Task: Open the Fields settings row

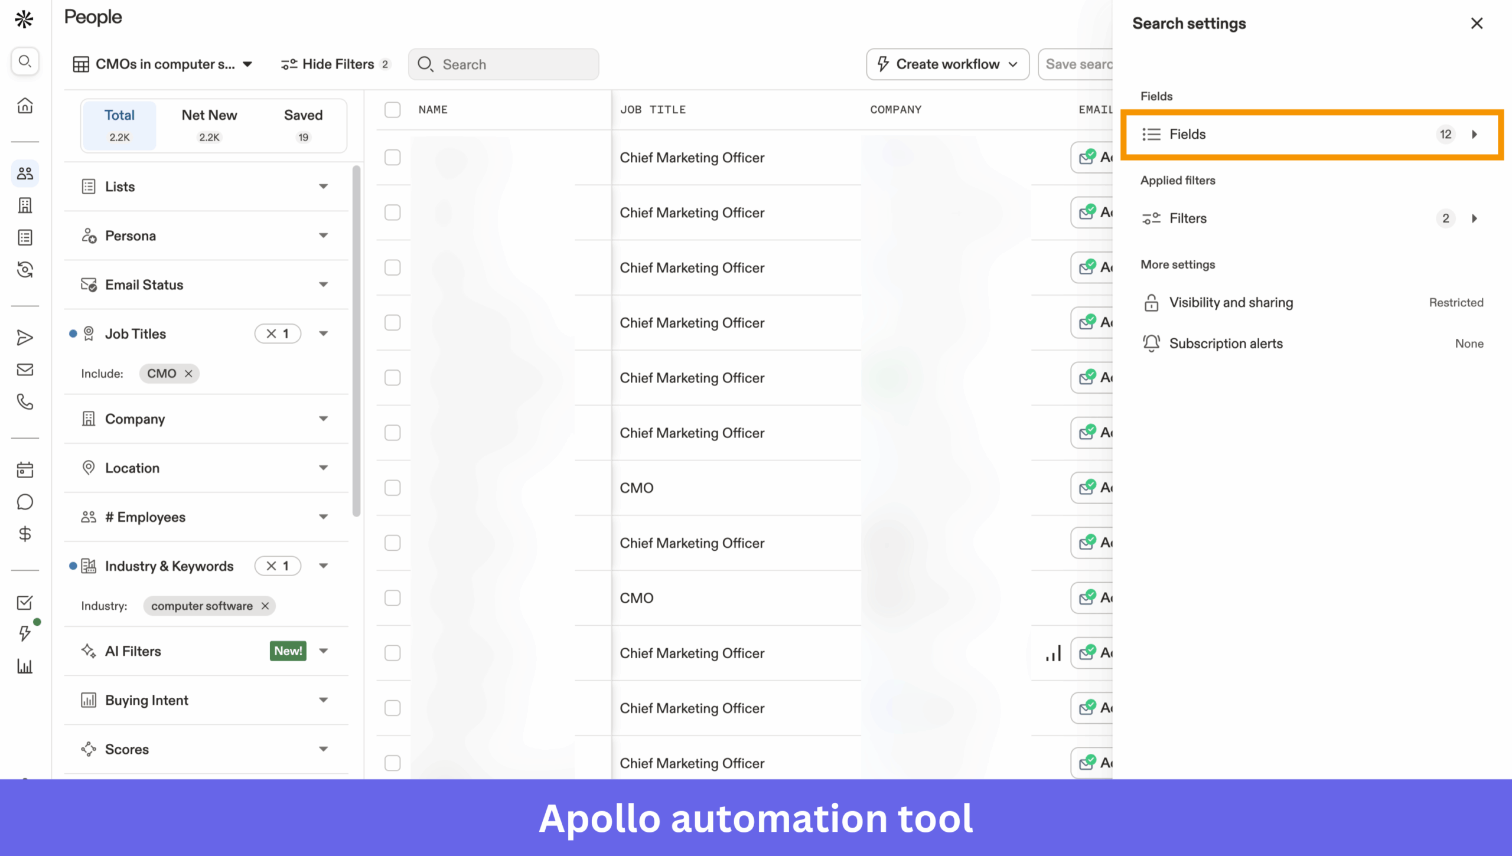Action: click(x=1312, y=135)
